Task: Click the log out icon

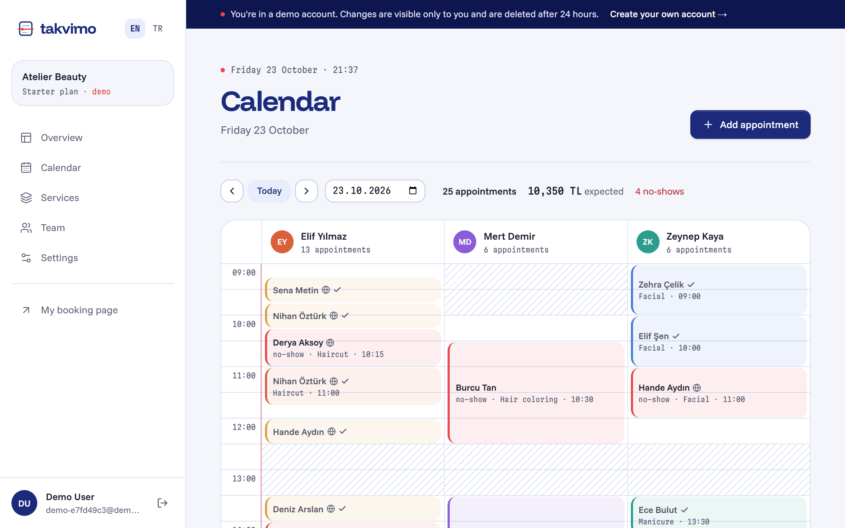Action: [x=162, y=503]
